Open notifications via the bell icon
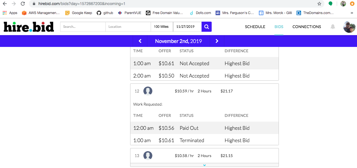Viewport: 357px width, 168px height. (x=333, y=27)
